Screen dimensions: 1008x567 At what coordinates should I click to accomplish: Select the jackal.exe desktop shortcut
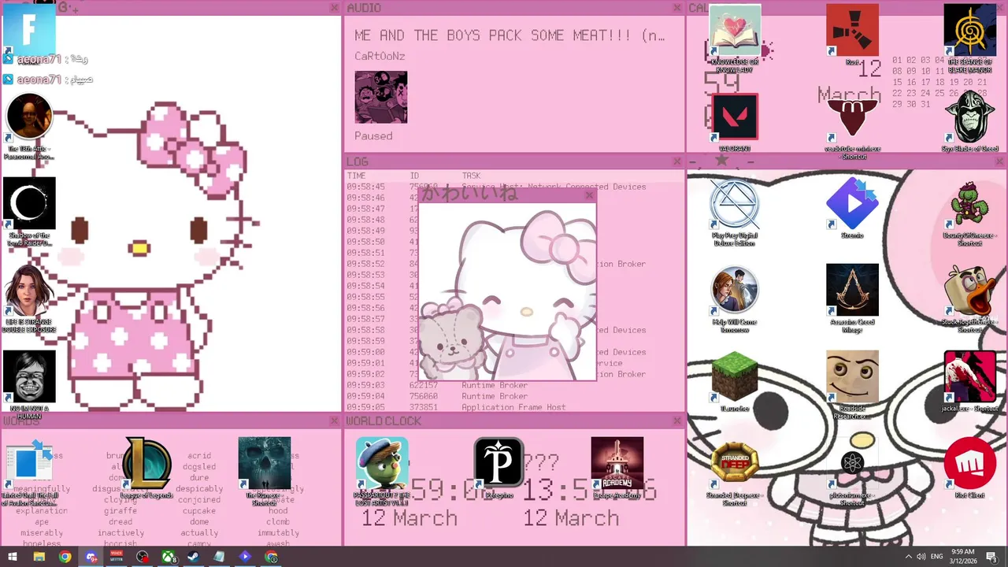pos(970,382)
